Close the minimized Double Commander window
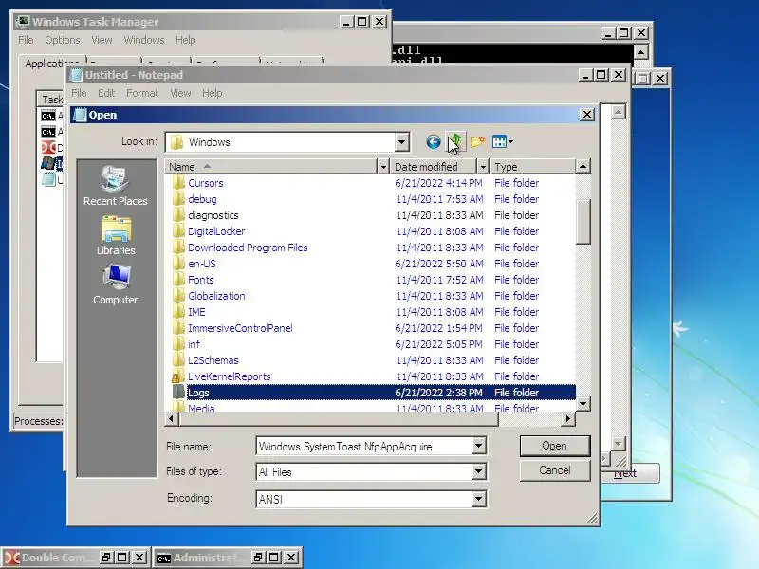 click(x=139, y=558)
